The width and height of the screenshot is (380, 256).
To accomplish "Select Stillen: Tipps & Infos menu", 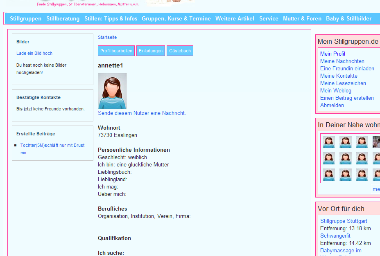I will tap(111, 18).
